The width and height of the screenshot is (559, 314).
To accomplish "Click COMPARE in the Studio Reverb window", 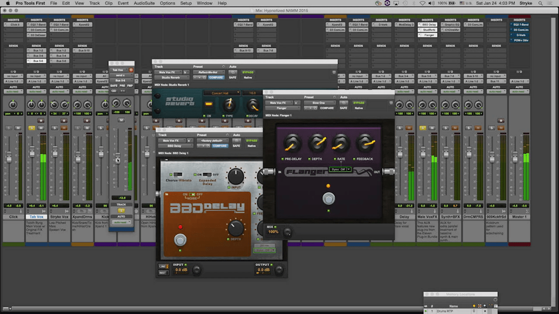I will tap(217, 78).
